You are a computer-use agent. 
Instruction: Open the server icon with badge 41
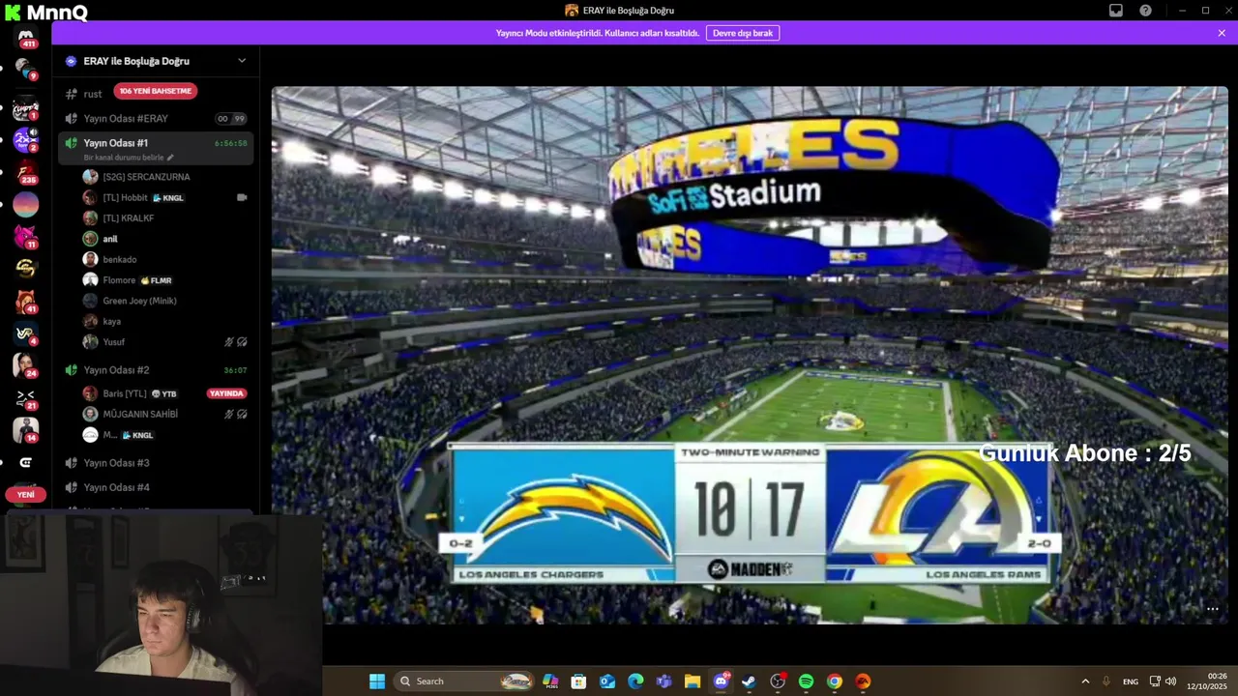(25, 302)
